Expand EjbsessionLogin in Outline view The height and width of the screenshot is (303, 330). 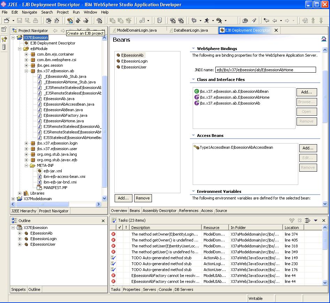(x=20, y=239)
